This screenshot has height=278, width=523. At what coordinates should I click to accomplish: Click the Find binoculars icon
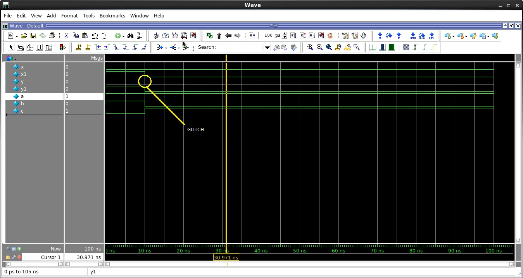tap(130, 36)
